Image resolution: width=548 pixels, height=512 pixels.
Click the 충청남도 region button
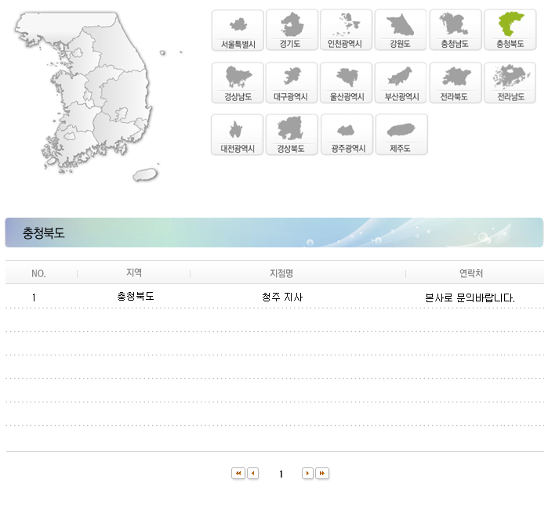pos(455,30)
